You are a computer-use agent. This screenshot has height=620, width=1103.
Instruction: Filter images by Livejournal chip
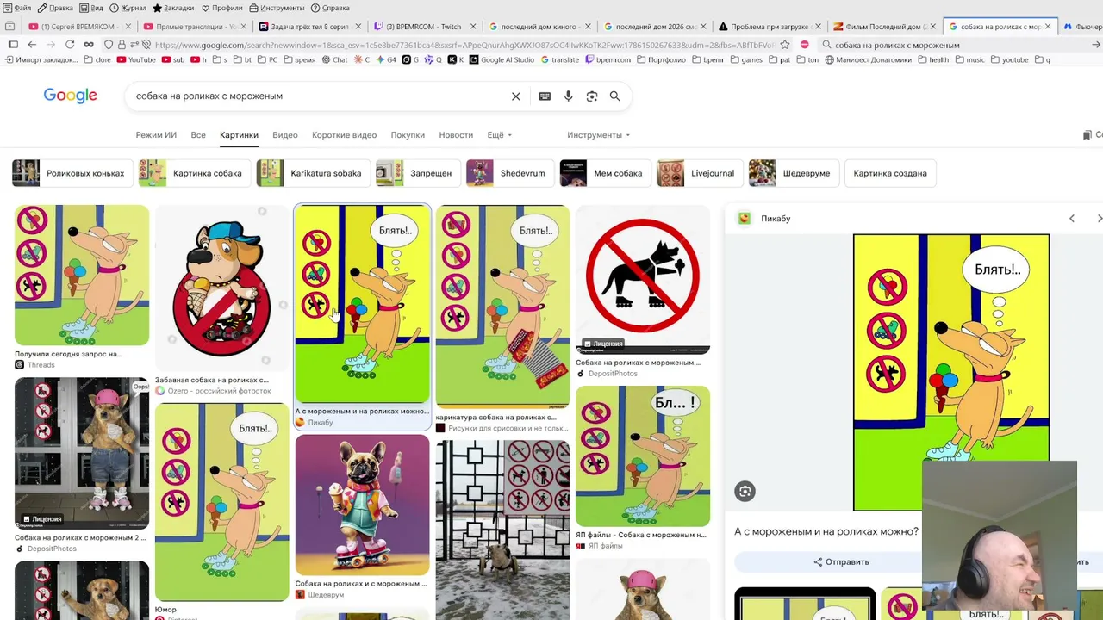(700, 173)
